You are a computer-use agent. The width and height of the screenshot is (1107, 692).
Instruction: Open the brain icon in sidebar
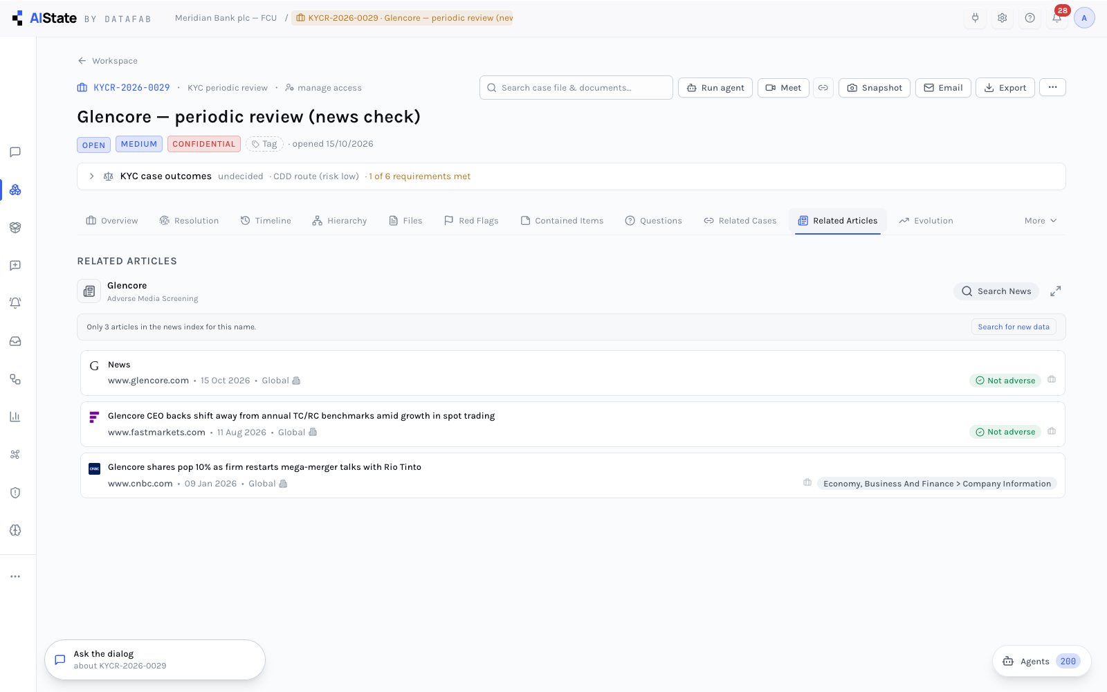15,530
